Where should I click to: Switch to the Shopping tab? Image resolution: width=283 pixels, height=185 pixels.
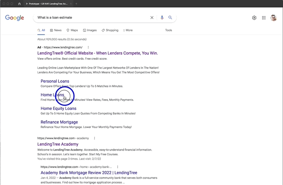pyautogui.click(x=110, y=31)
